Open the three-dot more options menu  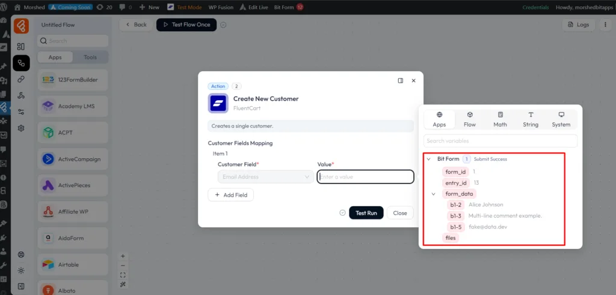[605, 25]
